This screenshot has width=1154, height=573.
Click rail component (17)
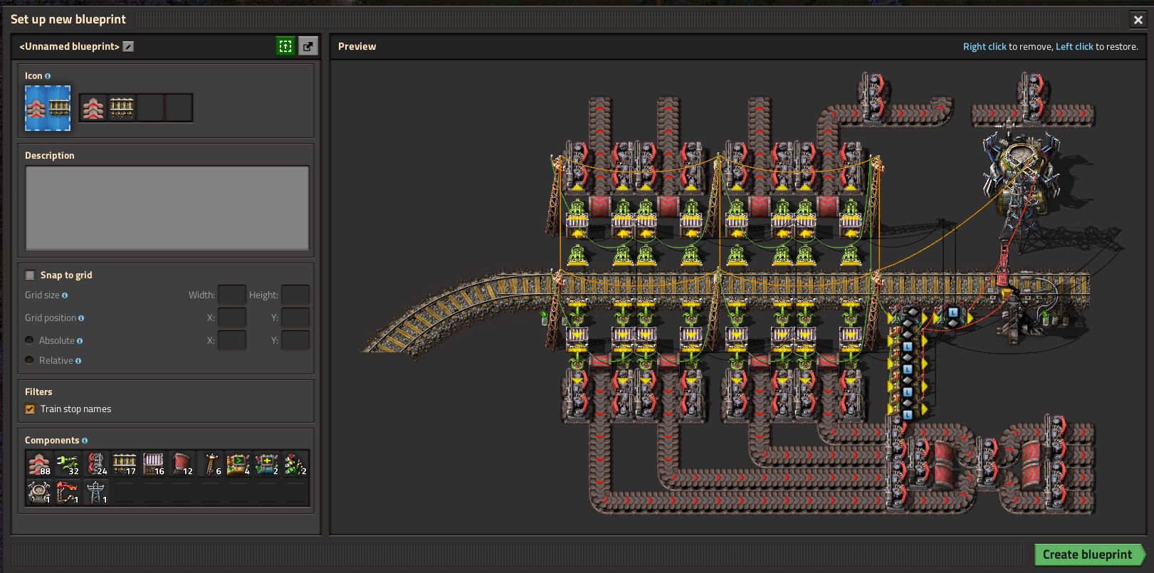coord(125,464)
